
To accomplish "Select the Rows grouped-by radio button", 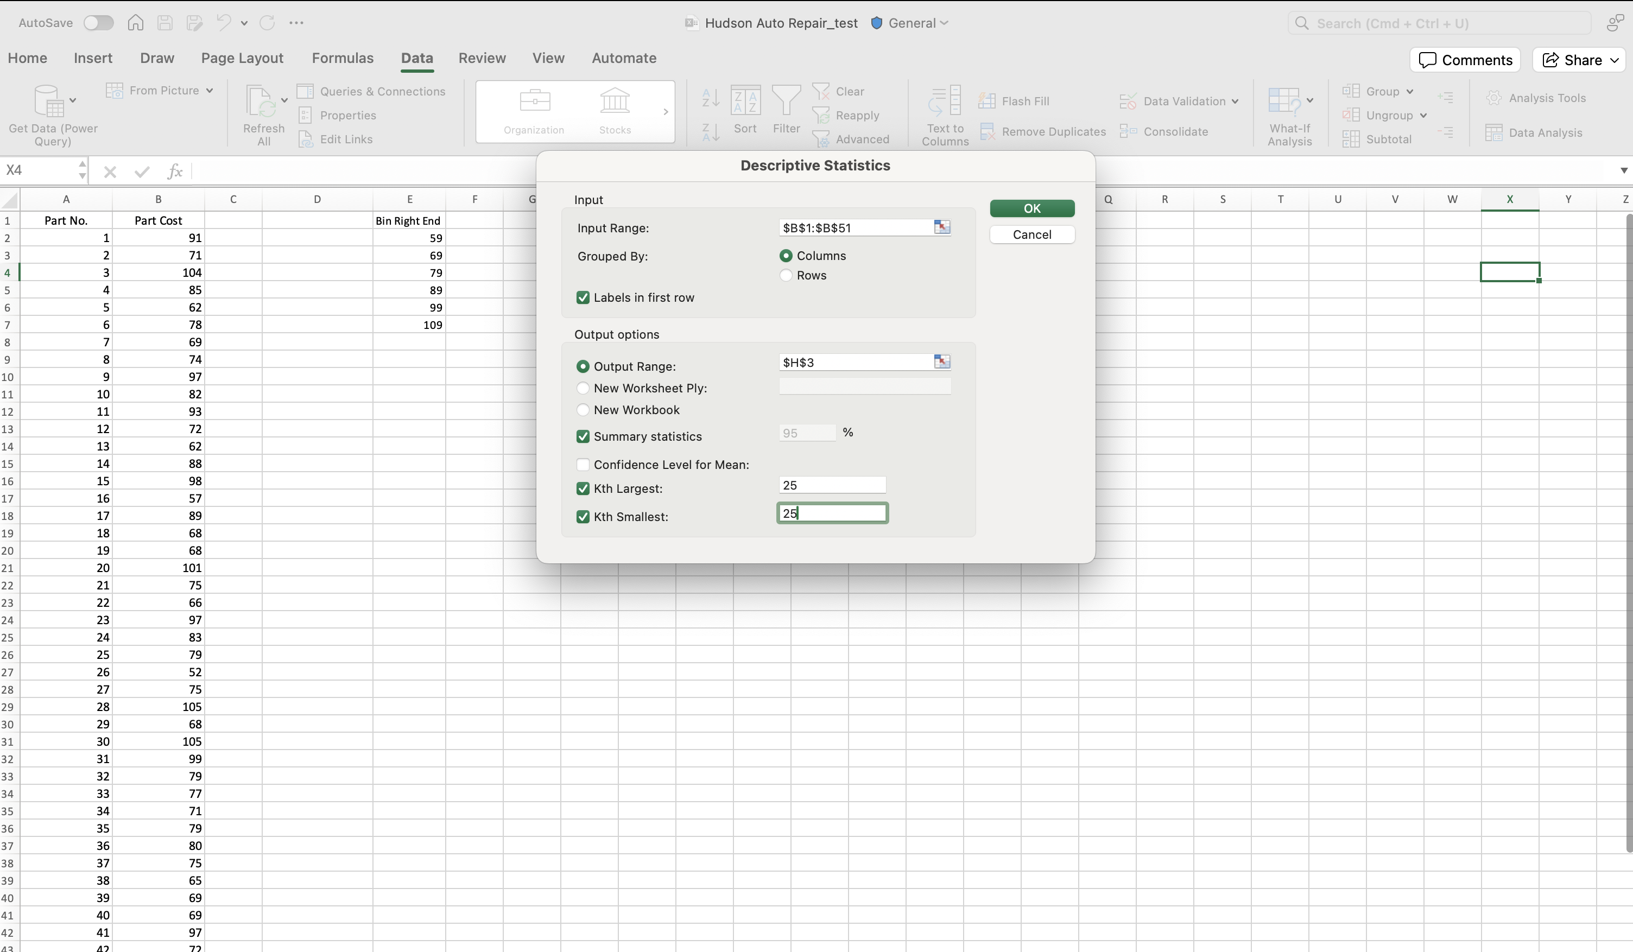I will click(786, 275).
